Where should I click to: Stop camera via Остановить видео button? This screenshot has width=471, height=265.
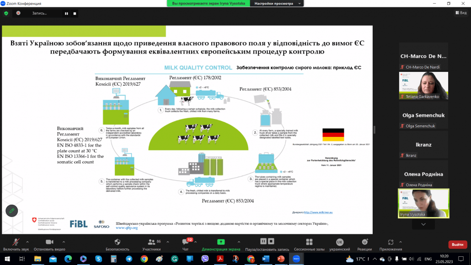point(49,243)
